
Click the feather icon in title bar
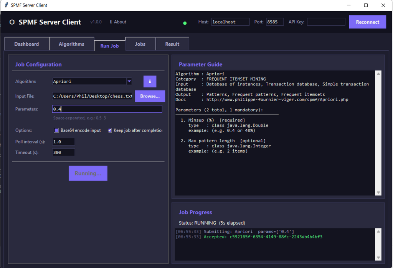tap(6, 5)
